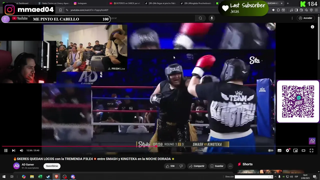Bookmark the page in the address bar

coord(60,10)
